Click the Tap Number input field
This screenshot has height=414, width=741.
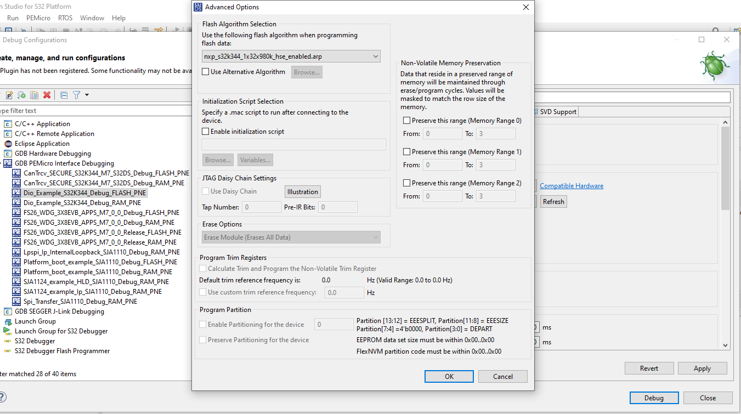(x=261, y=207)
